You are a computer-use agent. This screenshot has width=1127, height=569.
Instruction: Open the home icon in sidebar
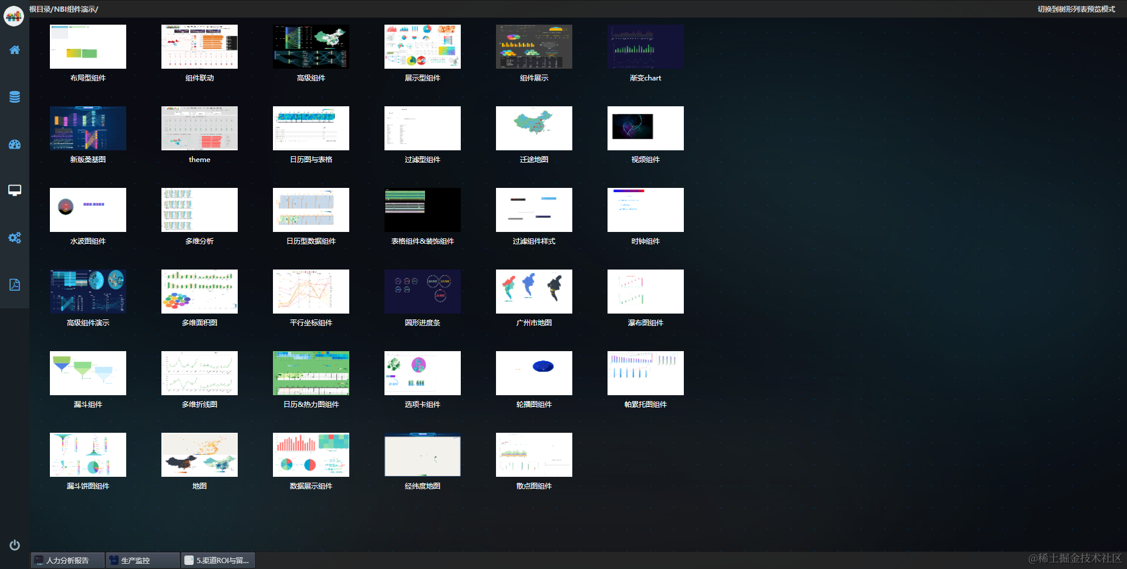click(15, 50)
